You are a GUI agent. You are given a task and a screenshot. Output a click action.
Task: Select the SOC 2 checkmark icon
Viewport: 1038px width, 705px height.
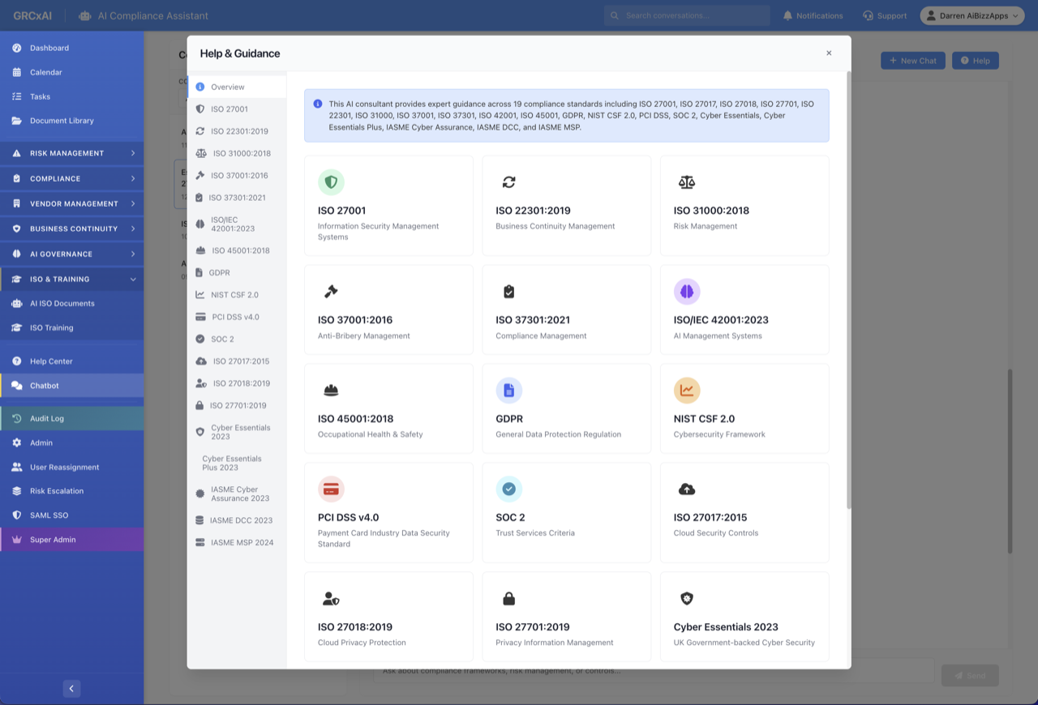[508, 489]
